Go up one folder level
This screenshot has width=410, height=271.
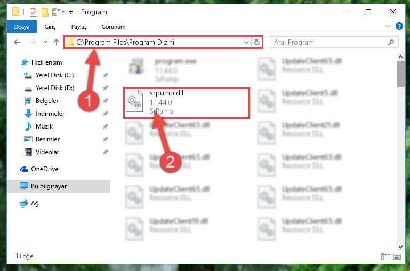point(56,42)
